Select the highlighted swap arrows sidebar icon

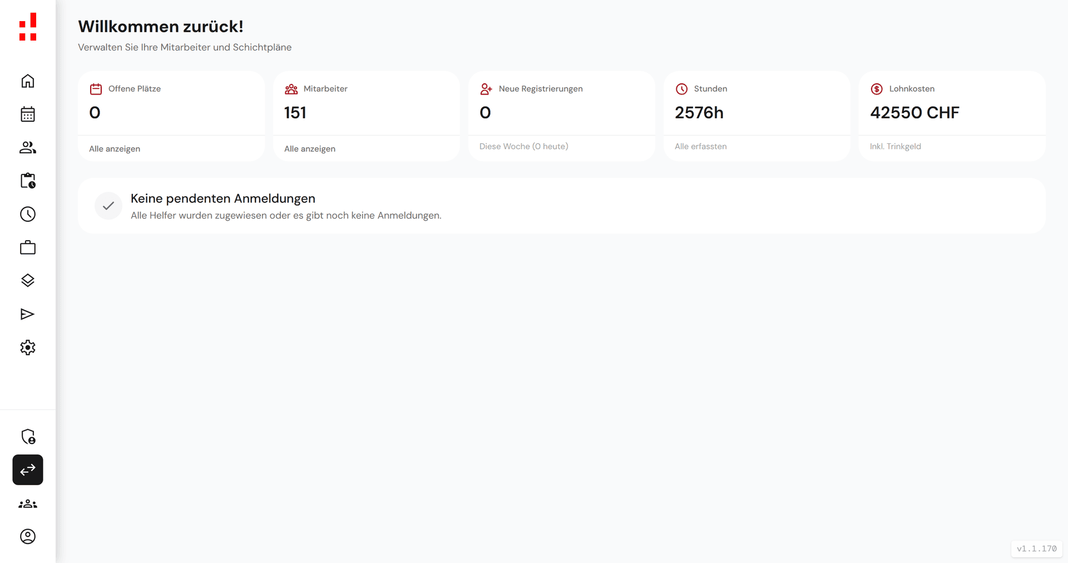27,470
